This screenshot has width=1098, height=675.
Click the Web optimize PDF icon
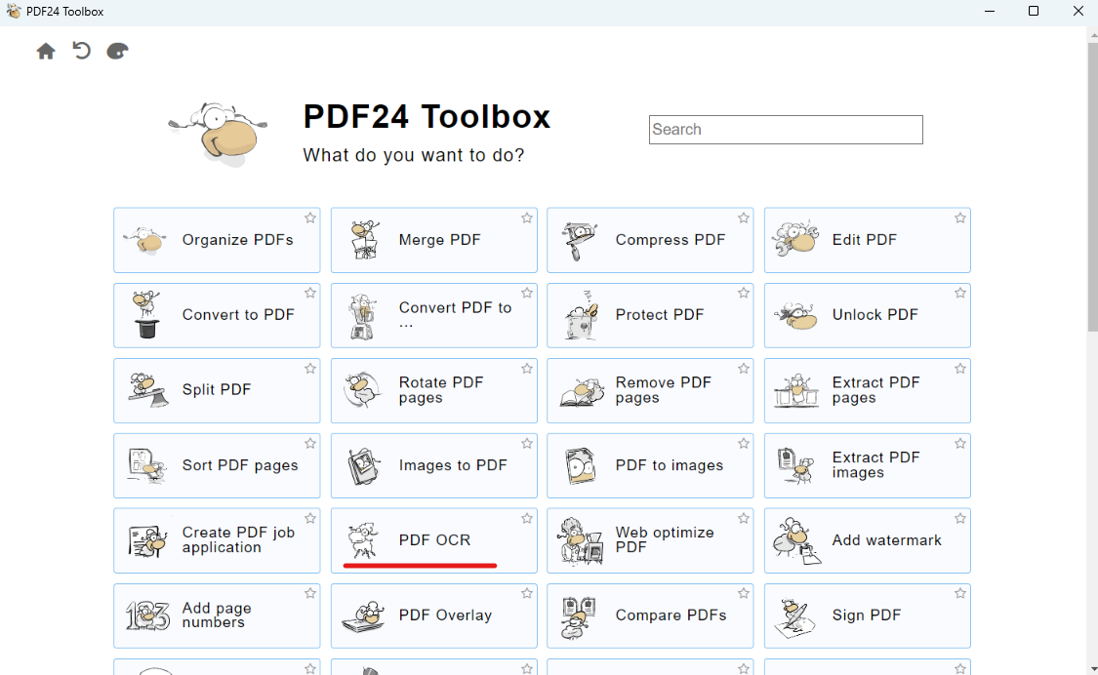pos(581,541)
